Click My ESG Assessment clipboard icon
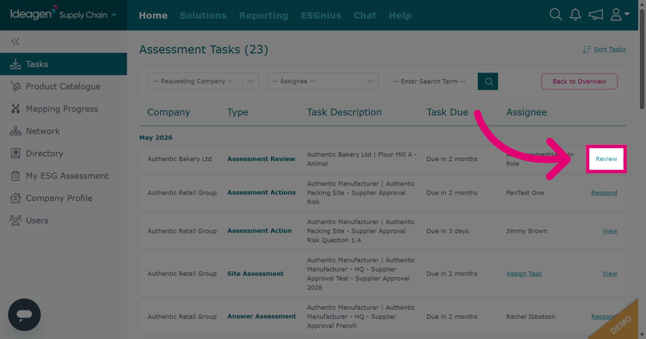The image size is (646, 339). point(15,176)
